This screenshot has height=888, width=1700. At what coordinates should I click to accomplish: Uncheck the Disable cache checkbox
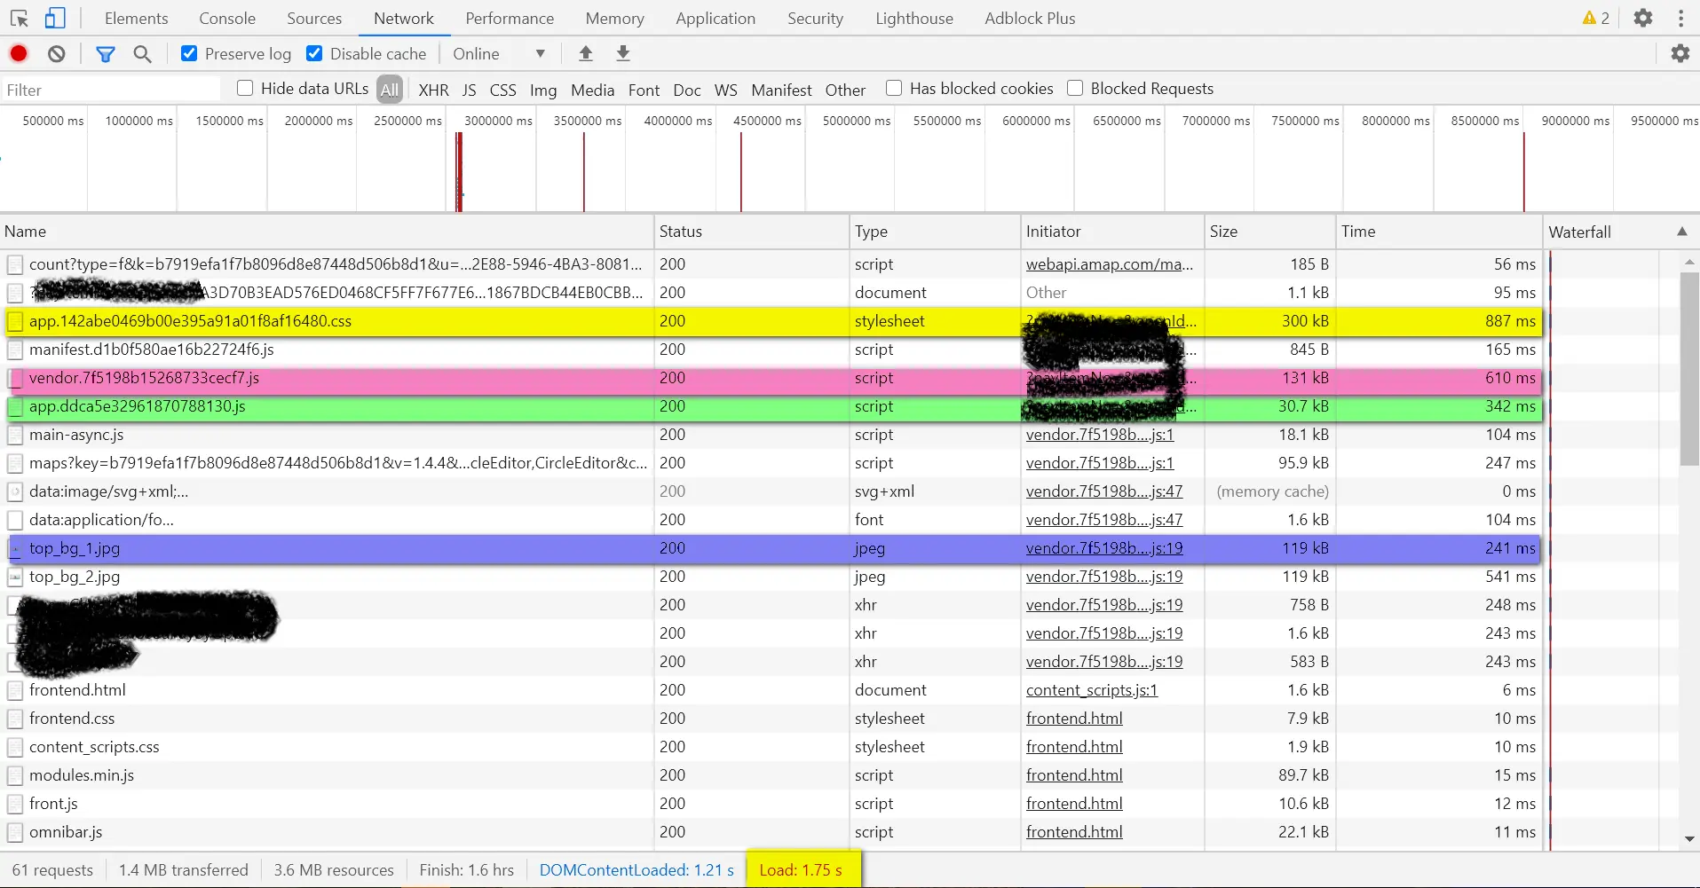click(x=314, y=53)
